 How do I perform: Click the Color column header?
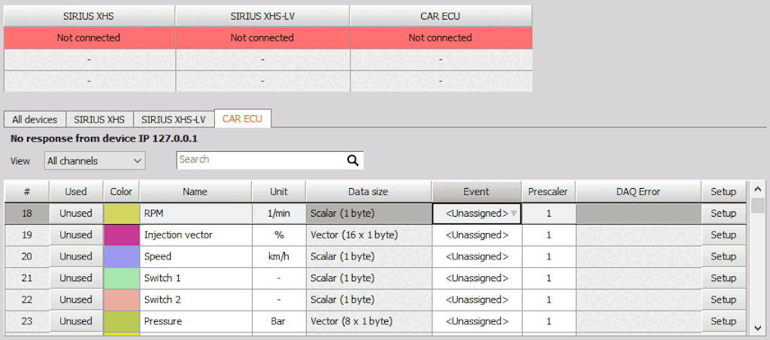click(x=121, y=192)
